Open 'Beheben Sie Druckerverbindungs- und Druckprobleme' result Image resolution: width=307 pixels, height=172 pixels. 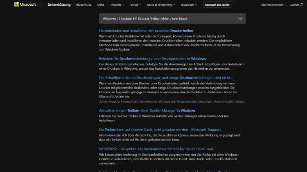pos(152,59)
